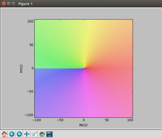The image size is (162, 138).
Task: Go back to the previous view
Action: (12, 134)
